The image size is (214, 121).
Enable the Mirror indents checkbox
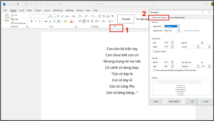[154, 51]
